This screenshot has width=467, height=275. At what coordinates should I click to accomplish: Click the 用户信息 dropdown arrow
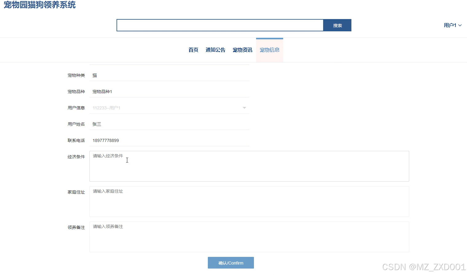click(x=244, y=108)
